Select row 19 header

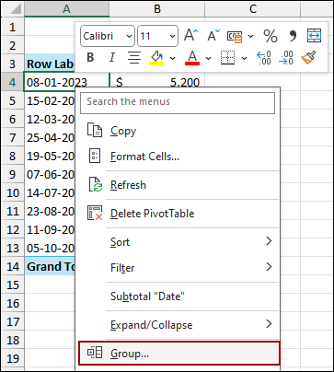pyautogui.click(x=13, y=358)
